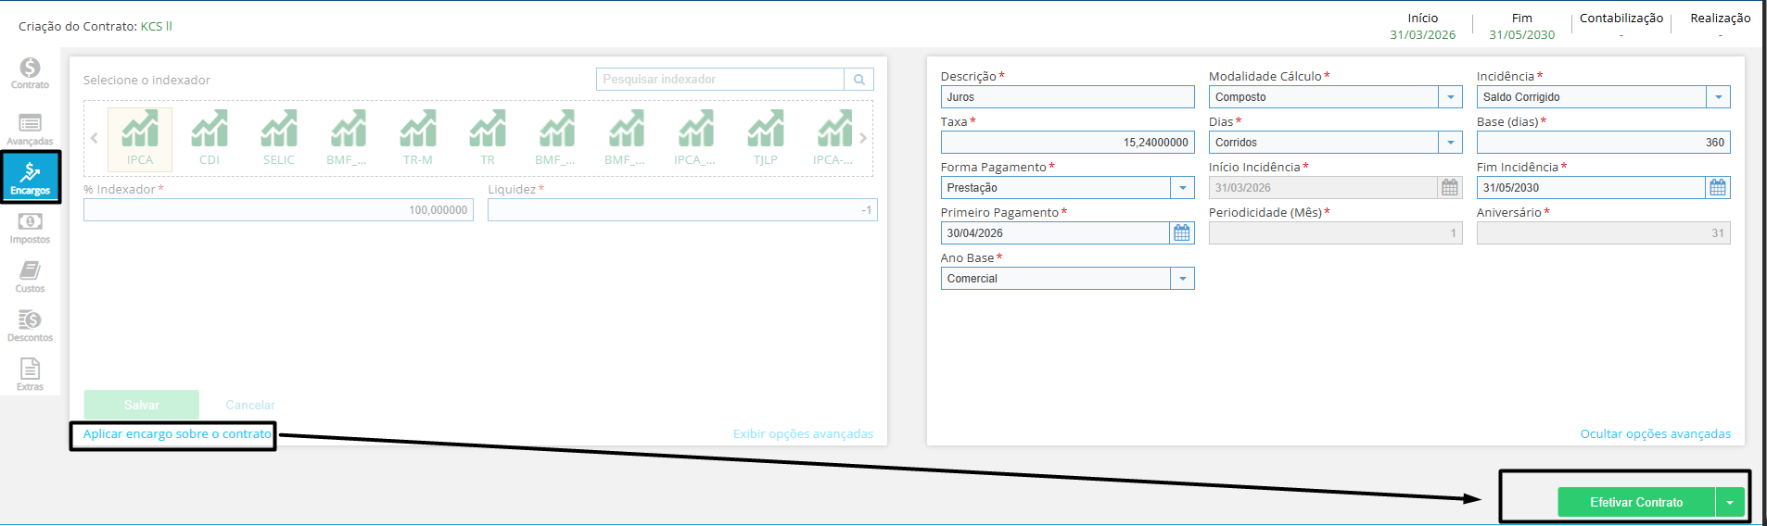Click the Salvar button
The height and width of the screenshot is (526, 1767).
[x=142, y=405]
